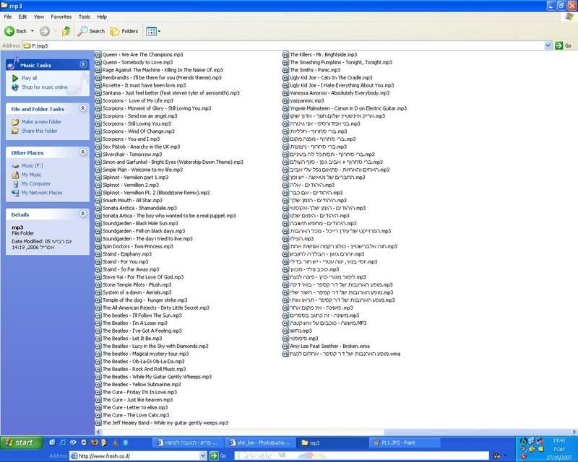578x462 pixels.
Task: Click Make a new folder link
Action: pyautogui.click(x=41, y=122)
